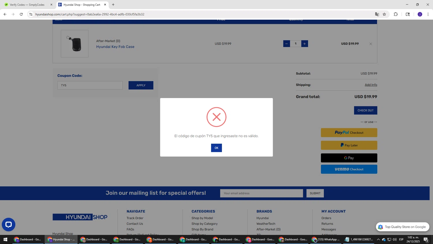Screen dimensions: 433x244
Task: Click the Hyundai Shop footer logo
Action: pyautogui.click(x=80, y=217)
